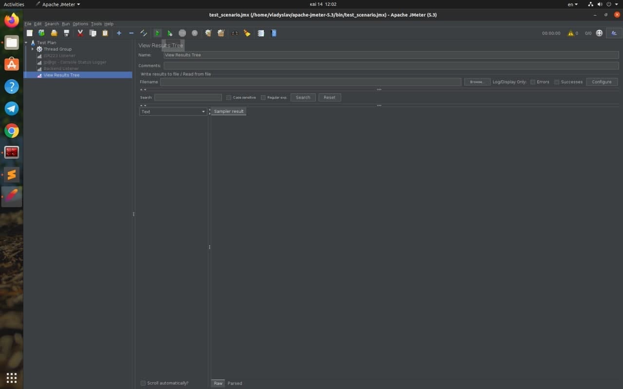Open the system status menu in top bar

(x=604, y=4)
